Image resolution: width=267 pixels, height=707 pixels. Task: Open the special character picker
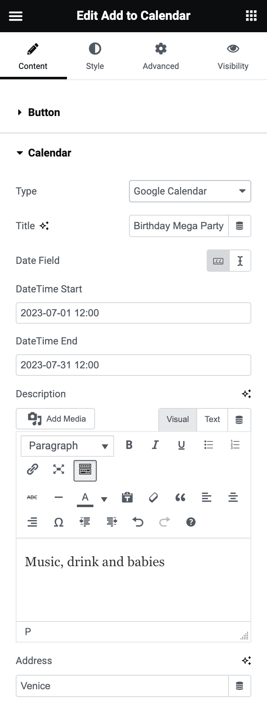[x=58, y=522]
